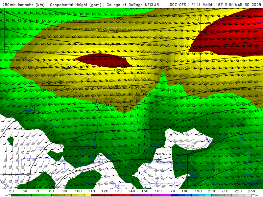Click the 10080 height contour label
Screen dimensions: 263x197
[112, 32]
